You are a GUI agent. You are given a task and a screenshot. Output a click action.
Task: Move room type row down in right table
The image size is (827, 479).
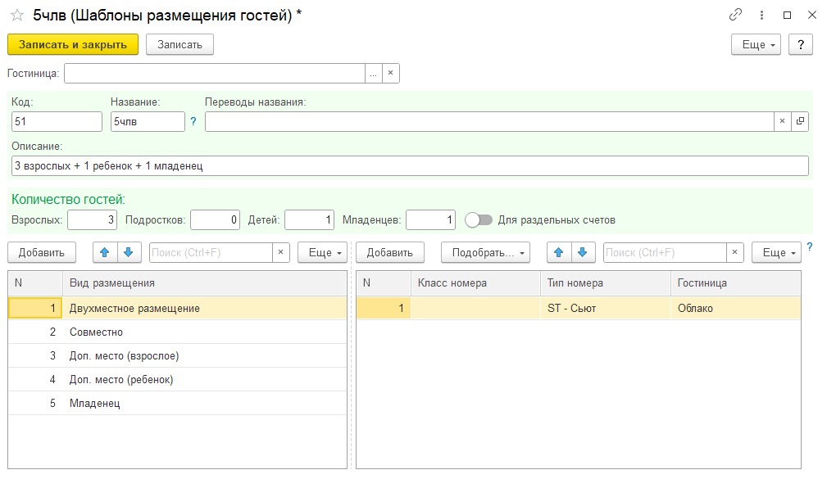tap(581, 252)
